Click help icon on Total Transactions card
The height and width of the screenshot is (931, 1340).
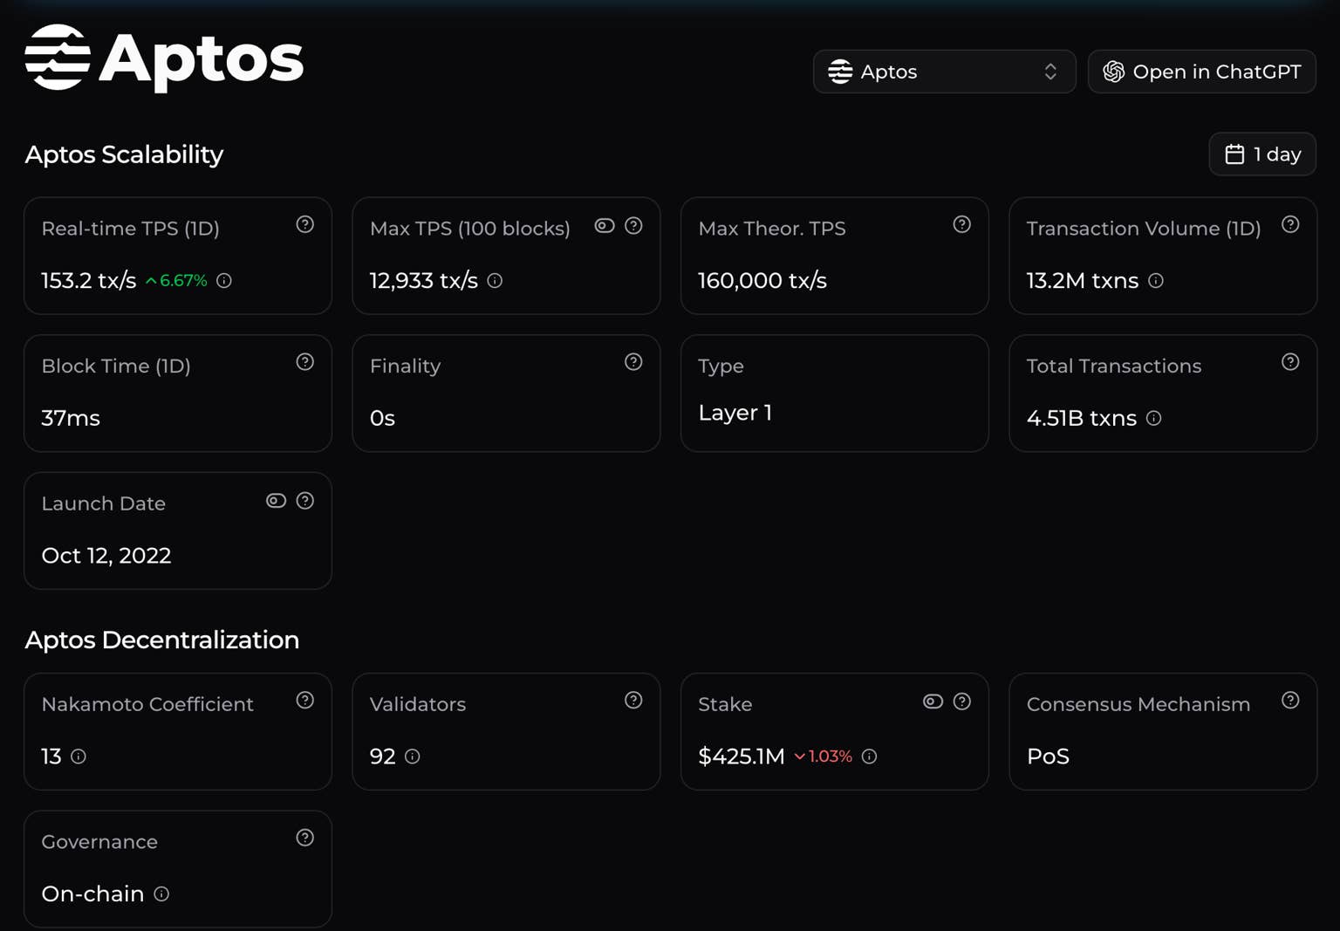point(1290,362)
